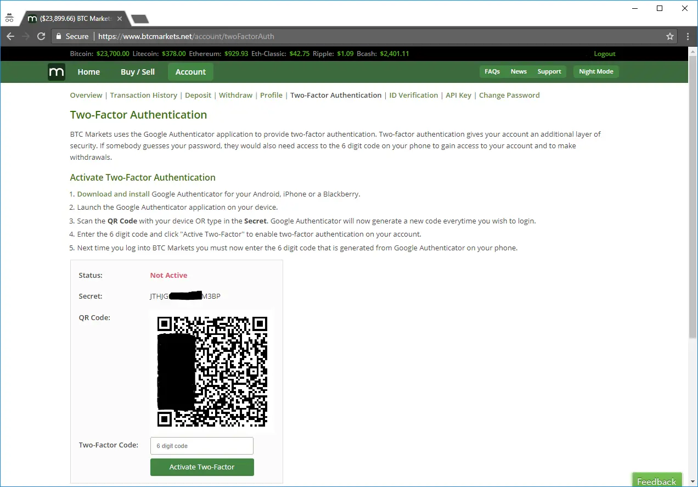Open a new browser tab
The image size is (698, 487).
pyautogui.click(x=140, y=19)
